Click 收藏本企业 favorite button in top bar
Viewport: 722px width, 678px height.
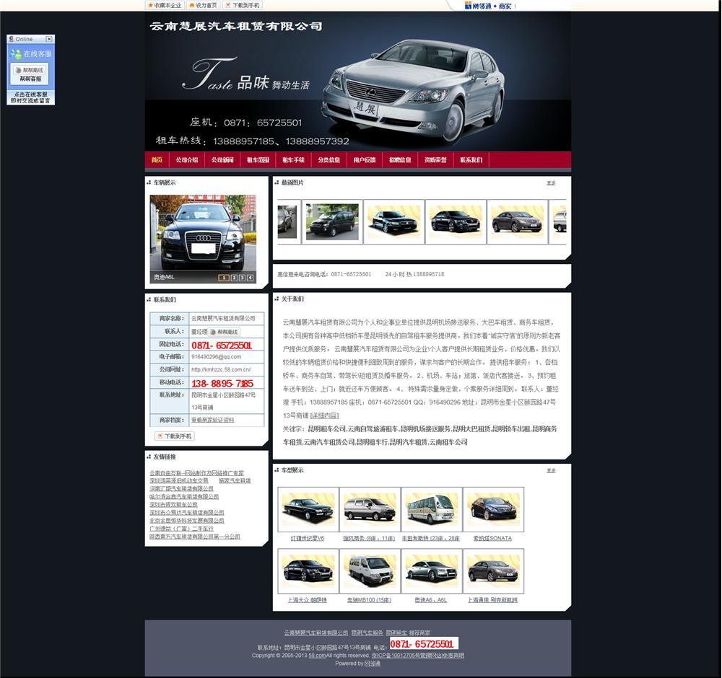tap(165, 5)
